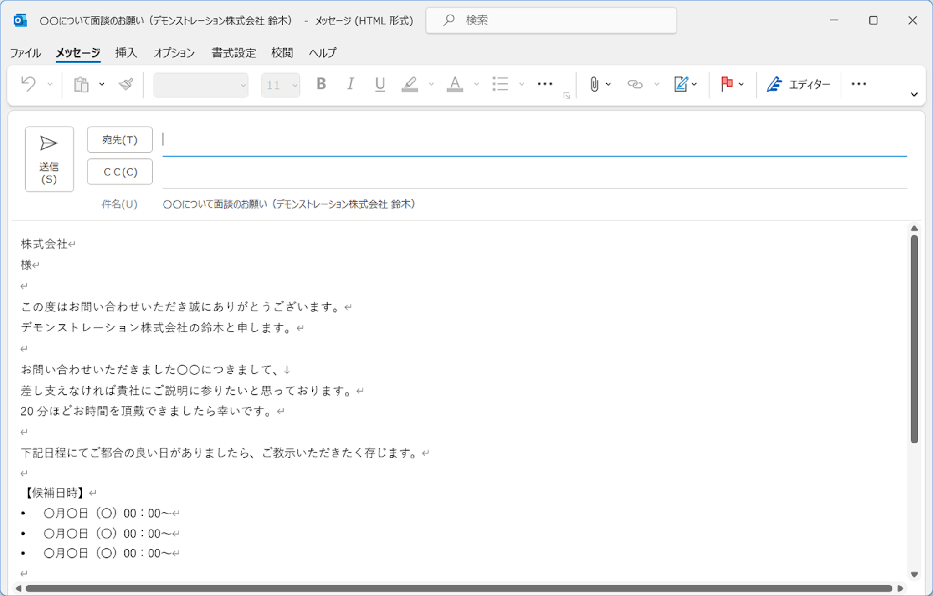Select the Format Painter brush icon
The width and height of the screenshot is (933, 596).
(126, 84)
